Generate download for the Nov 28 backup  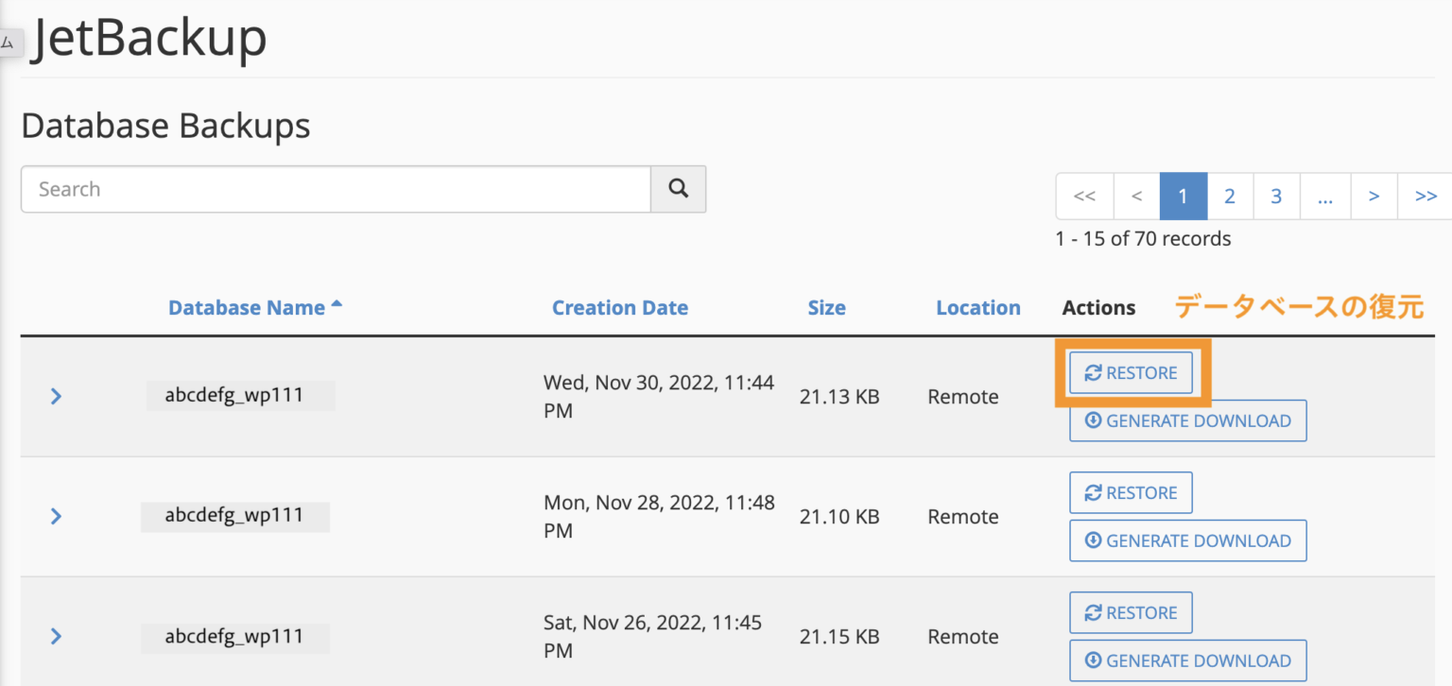(1187, 541)
